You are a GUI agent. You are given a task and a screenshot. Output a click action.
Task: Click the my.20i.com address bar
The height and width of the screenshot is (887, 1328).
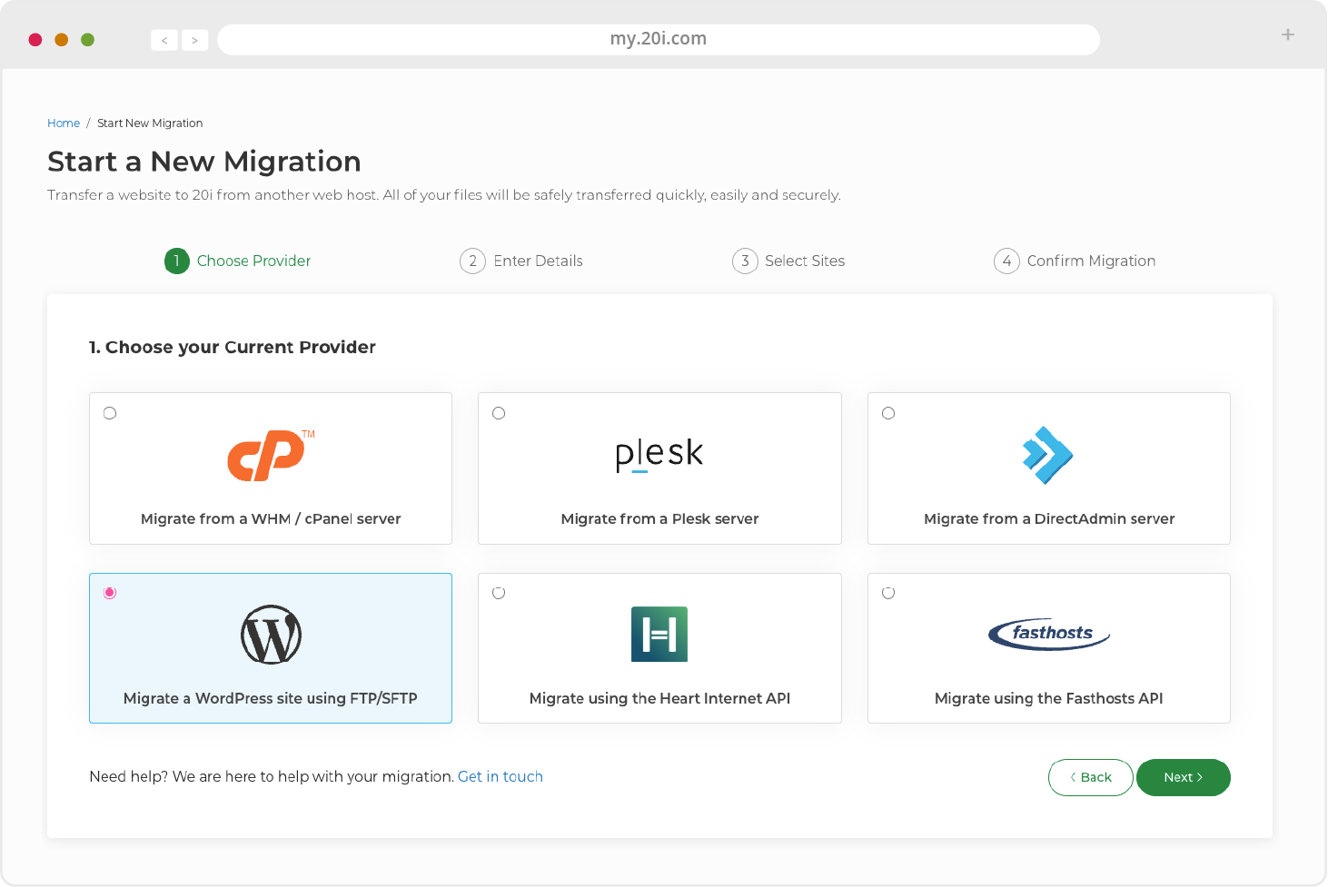[x=659, y=39]
